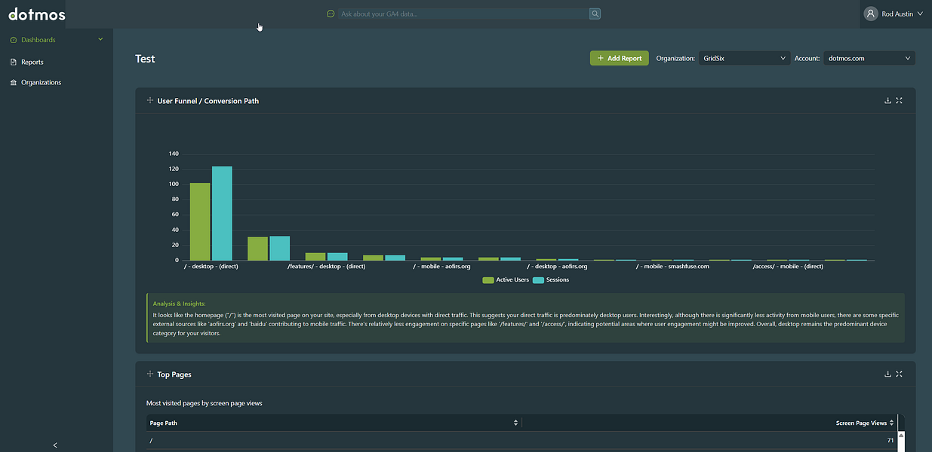This screenshot has width=932, height=452.
Task: Expand User Funnel chart to fullscreen
Action: tap(899, 100)
